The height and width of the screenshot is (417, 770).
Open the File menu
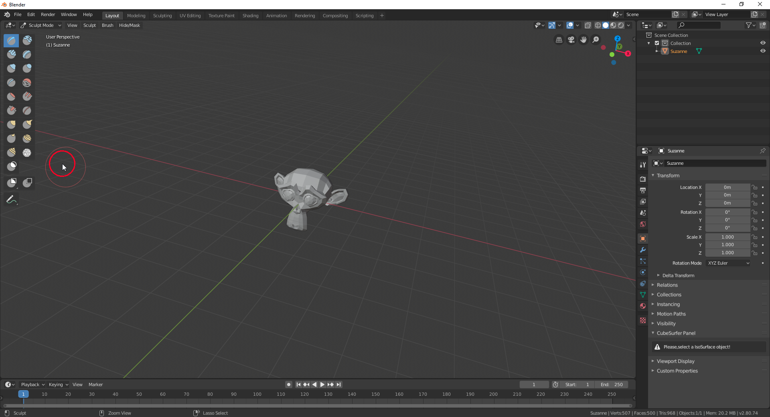tap(18, 14)
